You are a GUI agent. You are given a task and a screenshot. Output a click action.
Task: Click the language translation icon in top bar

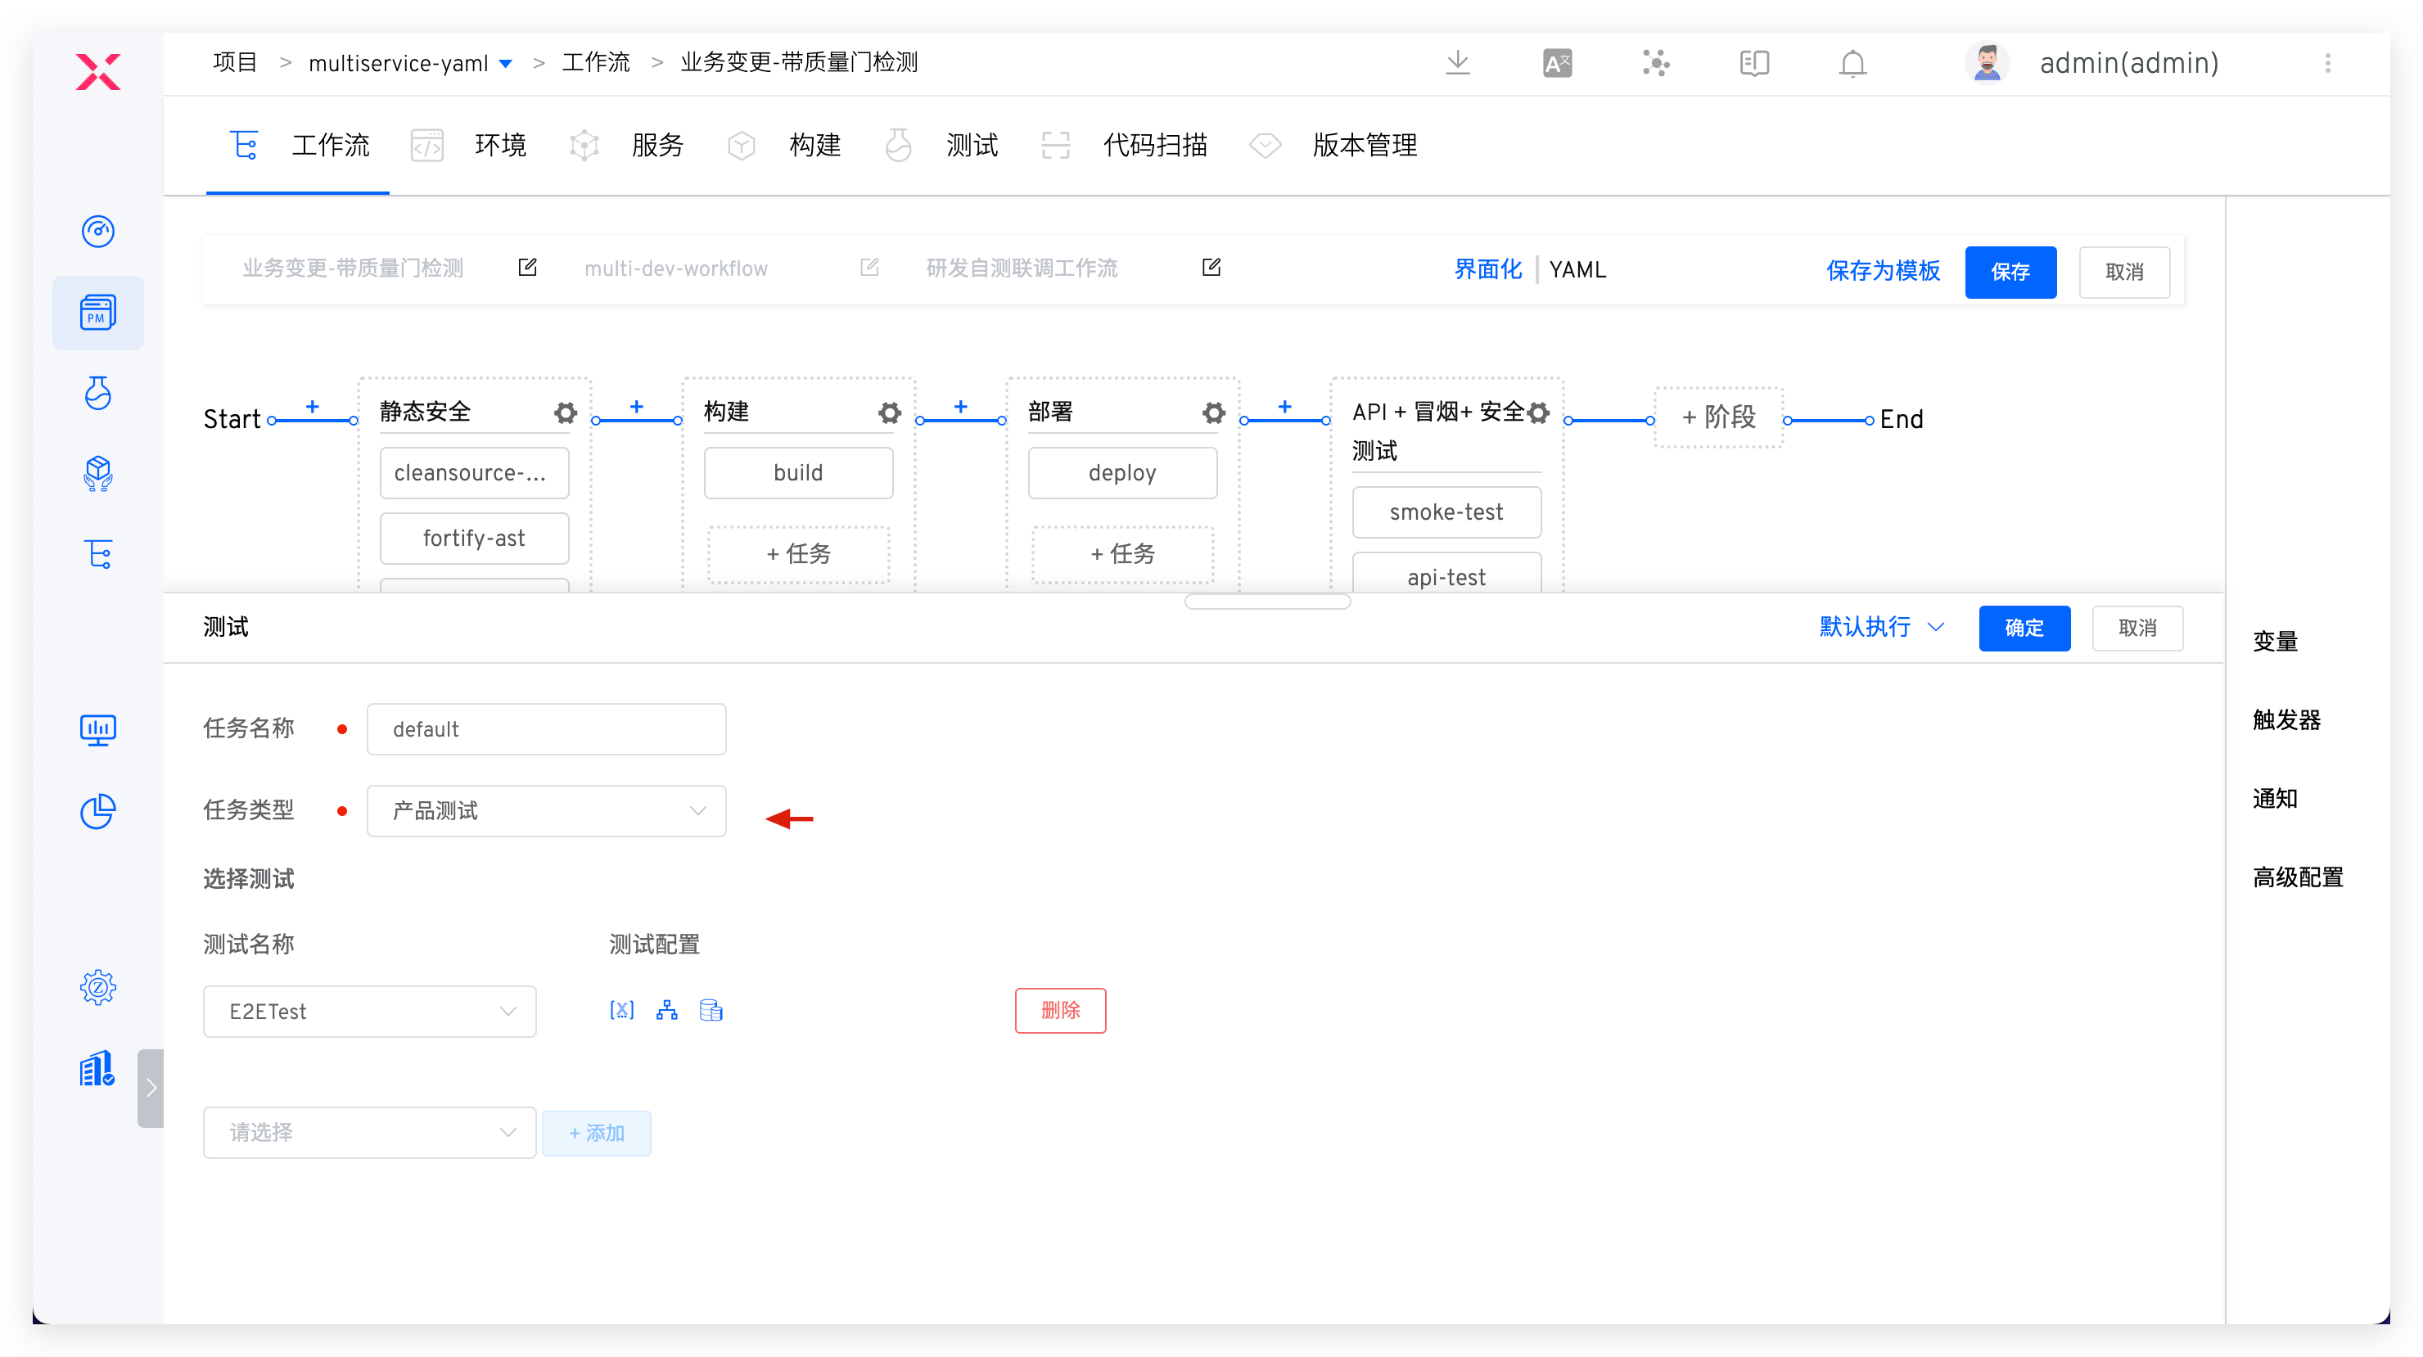click(1556, 63)
